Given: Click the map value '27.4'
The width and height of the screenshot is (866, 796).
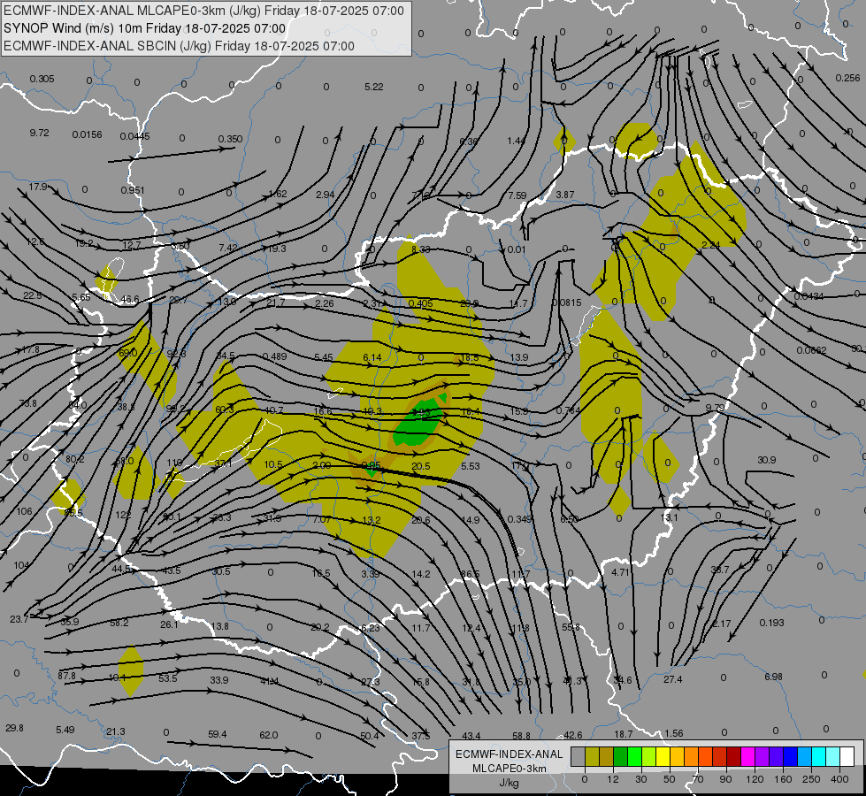Looking at the screenshot, I should pos(672,679).
